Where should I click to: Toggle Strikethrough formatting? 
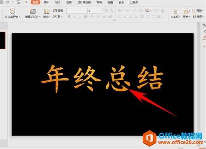pos(86,17)
